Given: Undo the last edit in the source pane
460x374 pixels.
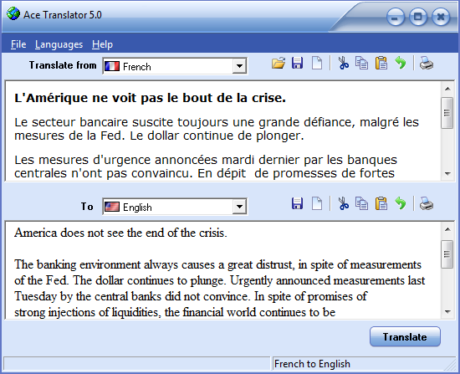Looking at the screenshot, I should [x=401, y=63].
